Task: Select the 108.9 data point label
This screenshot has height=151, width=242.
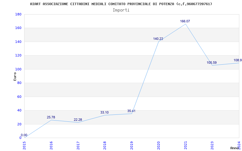Action: pos(238,60)
